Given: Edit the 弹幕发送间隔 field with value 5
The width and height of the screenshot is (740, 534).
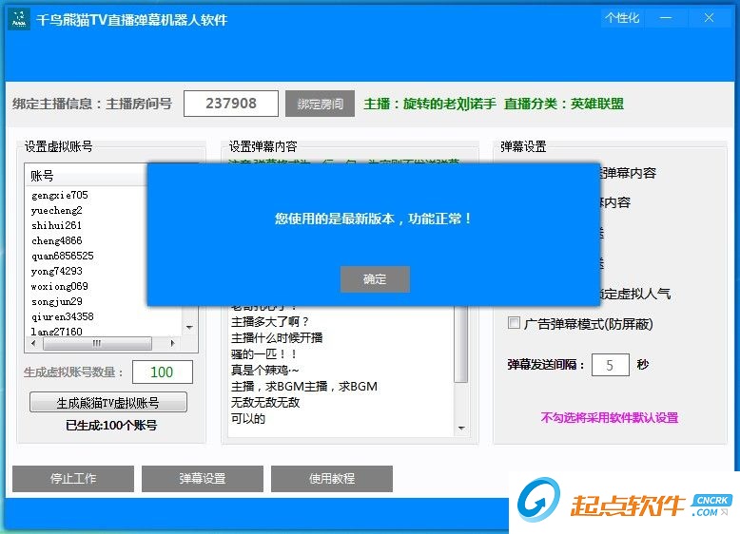Looking at the screenshot, I should (611, 365).
